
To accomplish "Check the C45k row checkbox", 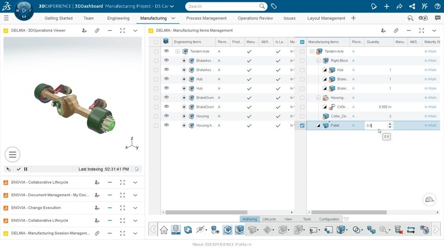I will [x=302, y=107].
